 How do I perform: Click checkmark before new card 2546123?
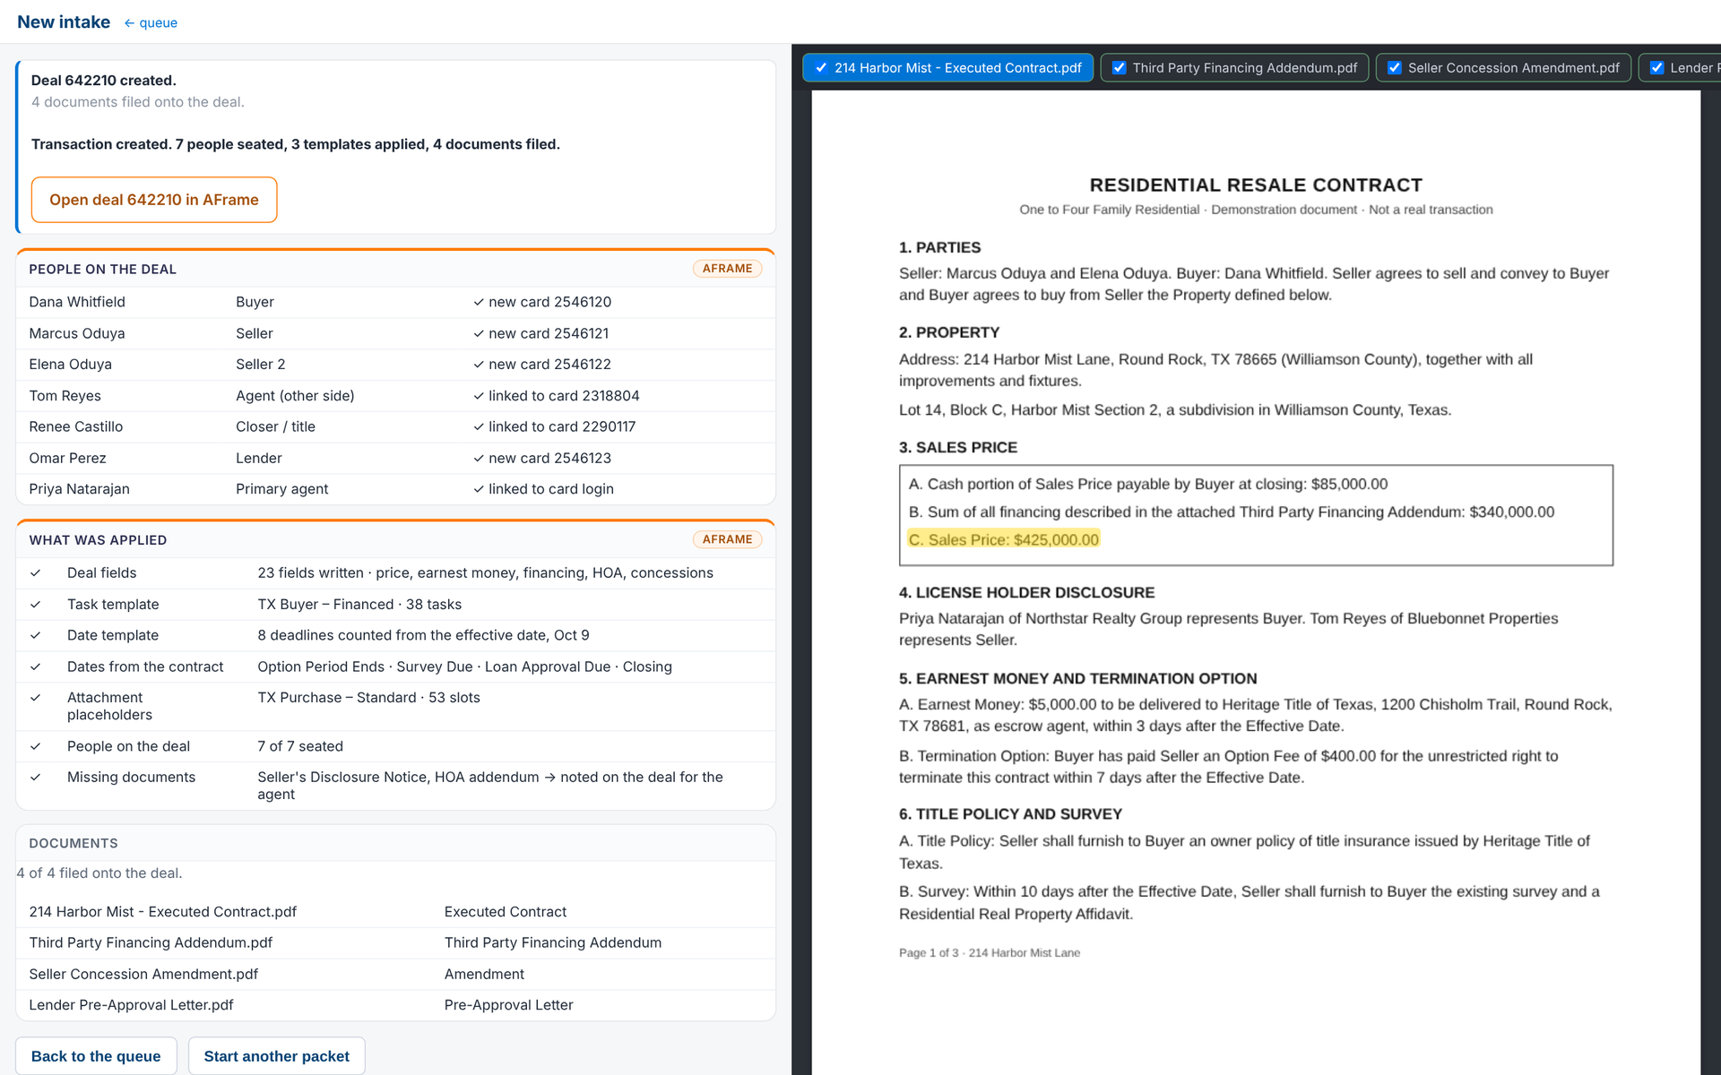point(479,459)
